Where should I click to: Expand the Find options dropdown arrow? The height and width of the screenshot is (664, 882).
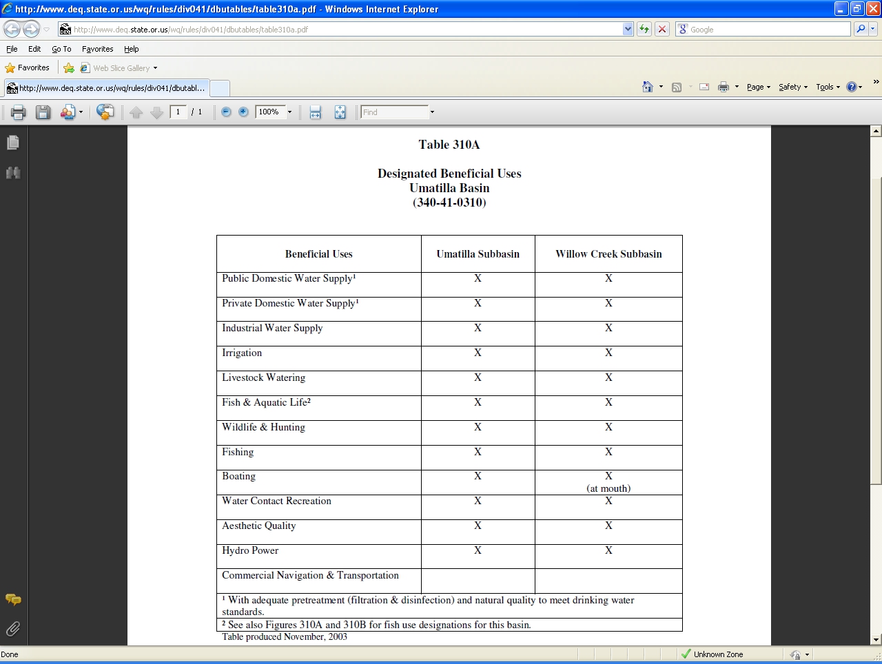(x=432, y=112)
